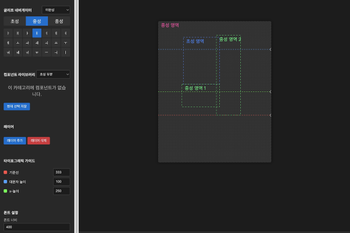This screenshot has width=350, height=233.
Task: Expand the 컴포넌트 라이브러리 category dropdown
Action: pos(52,75)
